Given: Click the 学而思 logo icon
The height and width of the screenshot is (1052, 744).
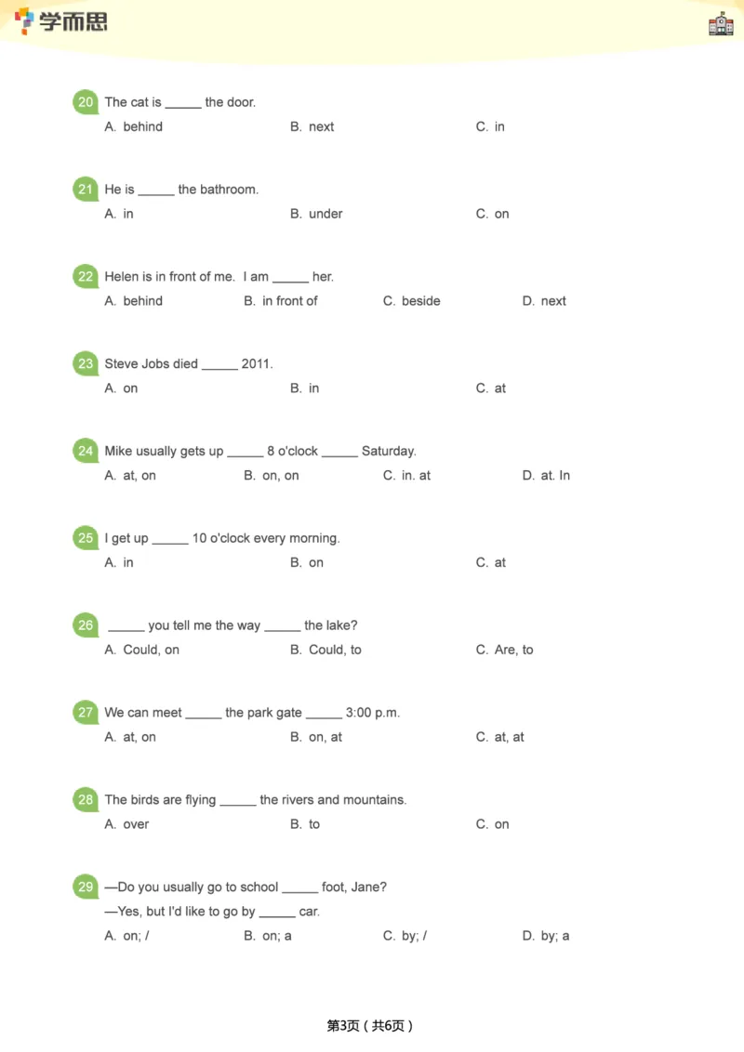Looking at the screenshot, I should click(x=25, y=20).
